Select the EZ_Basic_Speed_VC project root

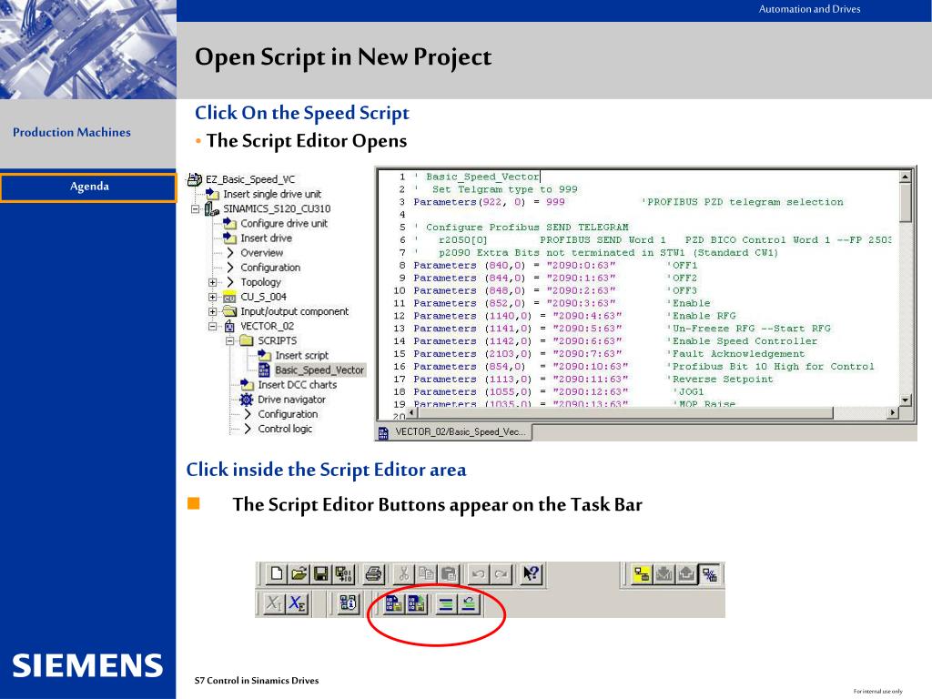pyautogui.click(x=249, y=179)
